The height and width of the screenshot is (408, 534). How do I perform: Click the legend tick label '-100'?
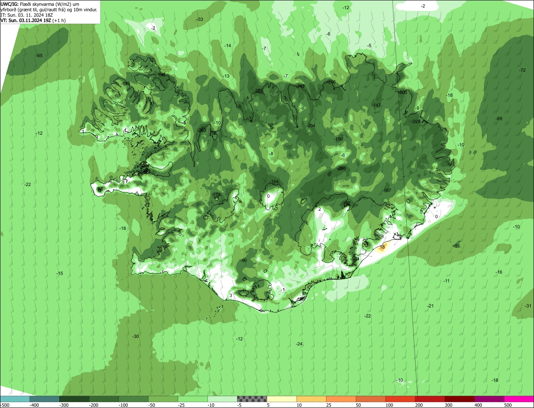pyautogui.click(x=123, y=405)
